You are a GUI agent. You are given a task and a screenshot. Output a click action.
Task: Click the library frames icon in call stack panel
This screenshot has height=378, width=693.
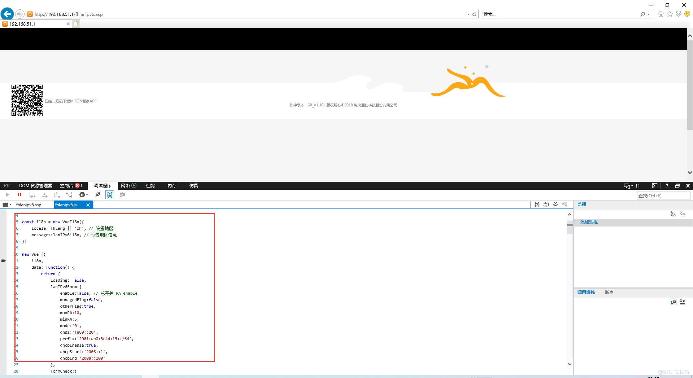point(683,302)
